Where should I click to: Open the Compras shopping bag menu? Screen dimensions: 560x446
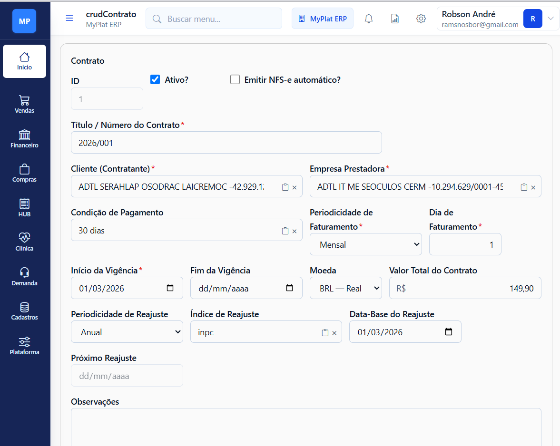[x=24, y=173]
